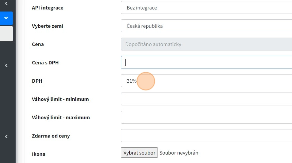Select the light grey sidebar submenu item

click(x=6, y=34)
